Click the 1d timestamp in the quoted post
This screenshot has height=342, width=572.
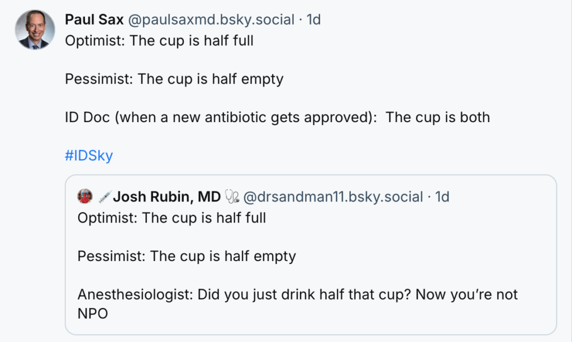point(442,196)
